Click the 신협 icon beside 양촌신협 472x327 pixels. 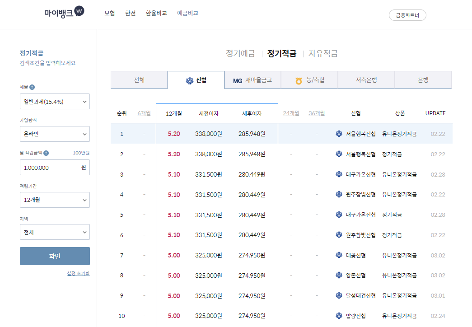click(x=339, y=275)
